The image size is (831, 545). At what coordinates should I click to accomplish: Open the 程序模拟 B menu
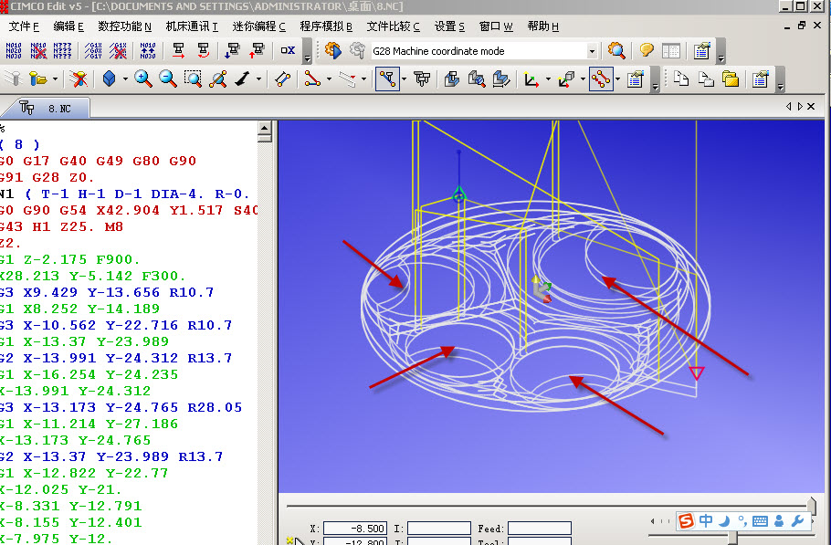326,26
